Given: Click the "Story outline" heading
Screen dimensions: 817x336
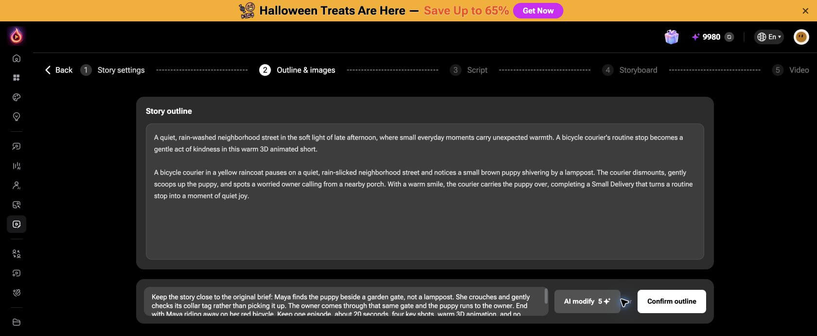Looking at the screenshot, I should [x=169, y=111].
